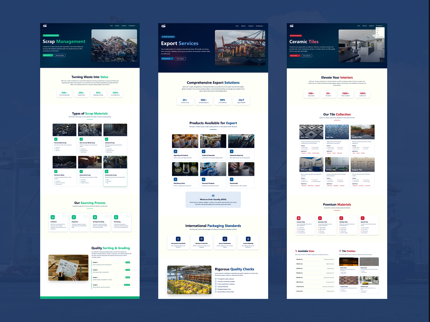Click the Porcelain Tiles card icon
Viewport: 430px width, 322px height.
tap(320, 218)
